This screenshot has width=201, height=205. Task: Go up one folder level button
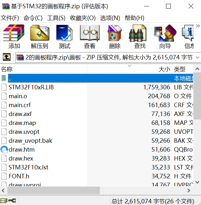[x=7, y=57]
